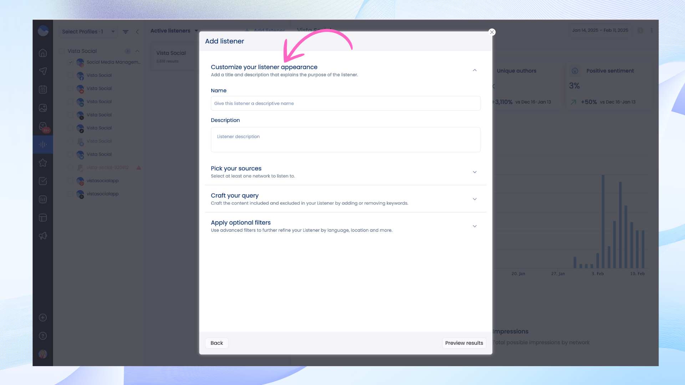The height and width of the screenshot is (385, 685).
Task: Open the Calendar icon in sidebar
Action: 43,89
